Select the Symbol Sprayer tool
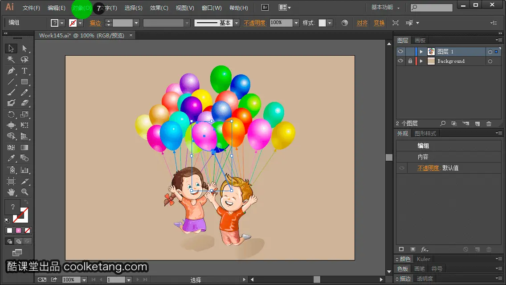 coord(11,170)
